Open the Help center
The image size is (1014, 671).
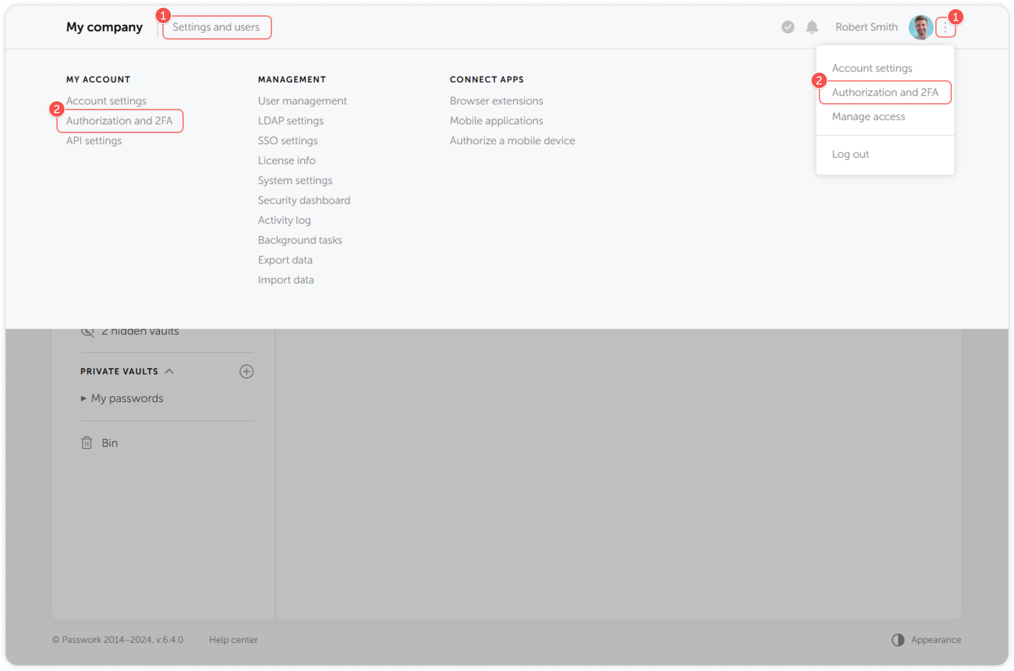pos(234,640)
